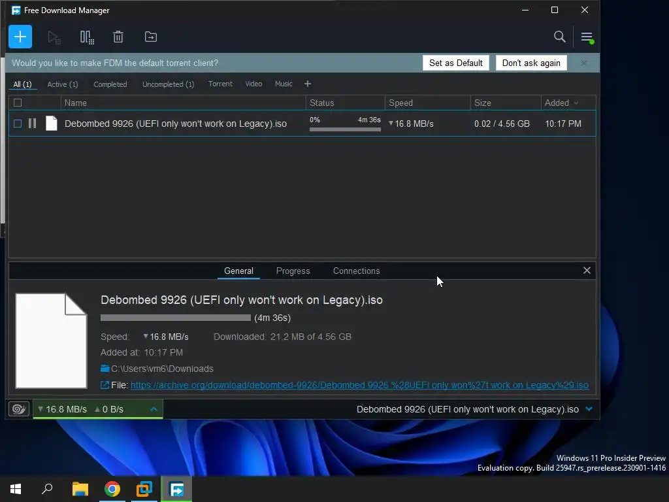
Task: Sort by Speed column header
Action: click(x=400, y=103)
